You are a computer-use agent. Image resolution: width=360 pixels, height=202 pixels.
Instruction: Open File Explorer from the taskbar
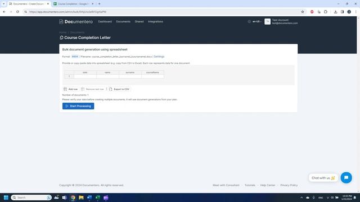(81, 198)
